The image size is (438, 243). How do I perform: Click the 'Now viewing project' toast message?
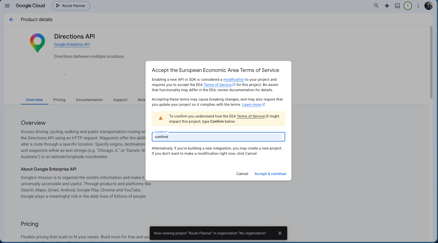click(x=210, y=233)
